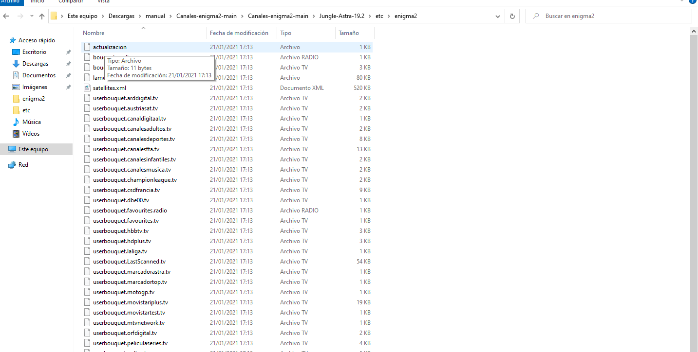Open Red network location
The height and width of the screenshot is (352, 698).
point(23,165)
